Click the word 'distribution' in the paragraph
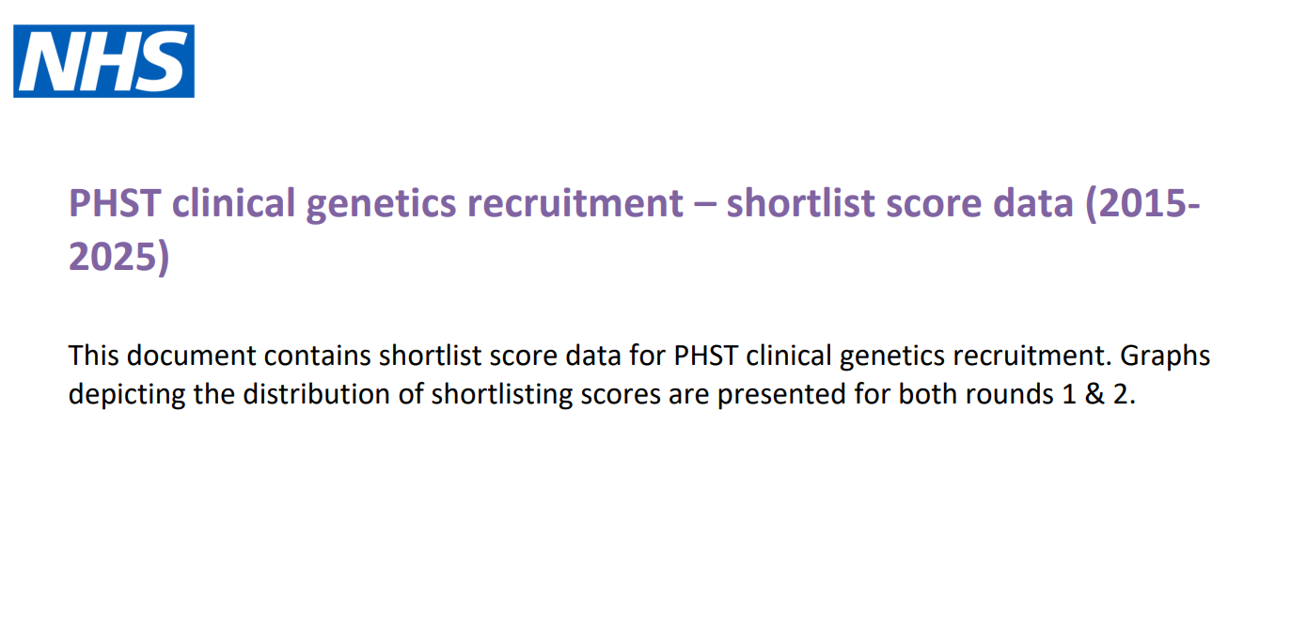Screen dimensions: 1307x633 [317, 394]
